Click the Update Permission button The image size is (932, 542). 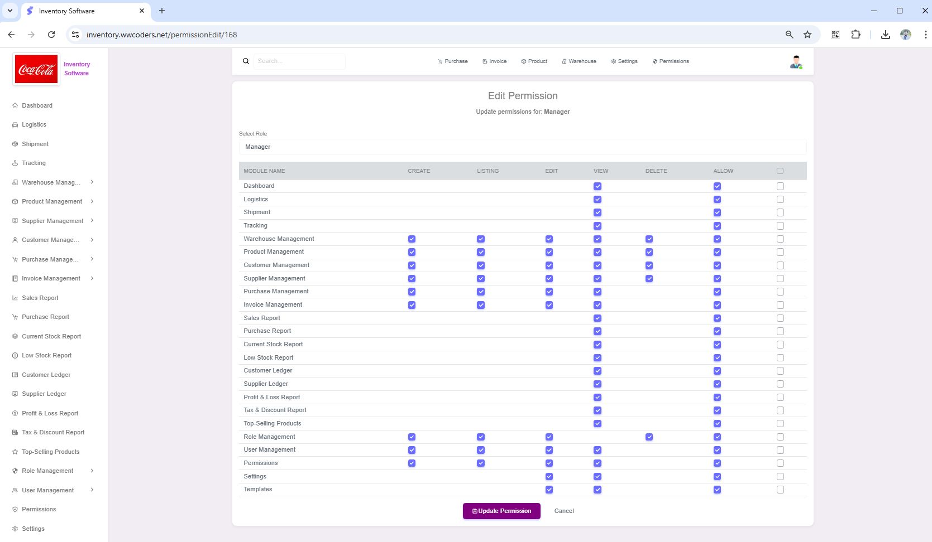coord(501,511)
